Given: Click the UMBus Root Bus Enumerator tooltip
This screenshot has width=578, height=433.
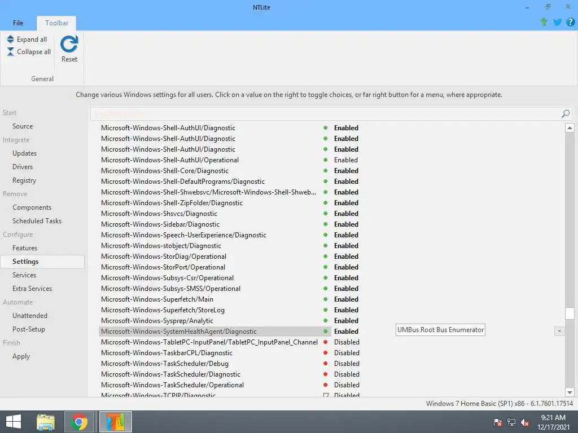Looking at the screenshot, I should point(440,330).
